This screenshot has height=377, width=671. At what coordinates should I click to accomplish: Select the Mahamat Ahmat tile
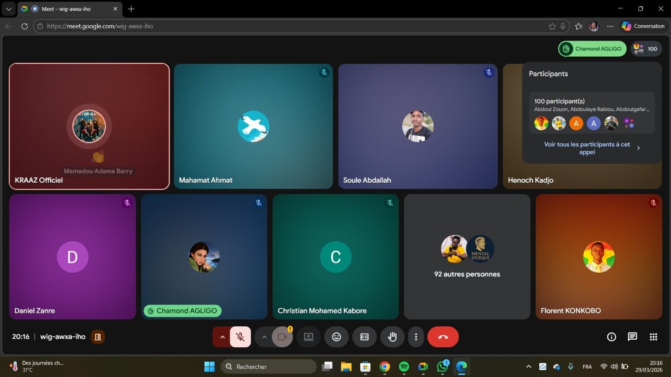coord(253,126)
